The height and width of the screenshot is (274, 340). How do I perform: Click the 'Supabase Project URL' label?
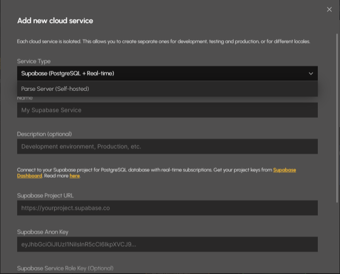pos(45,196)
